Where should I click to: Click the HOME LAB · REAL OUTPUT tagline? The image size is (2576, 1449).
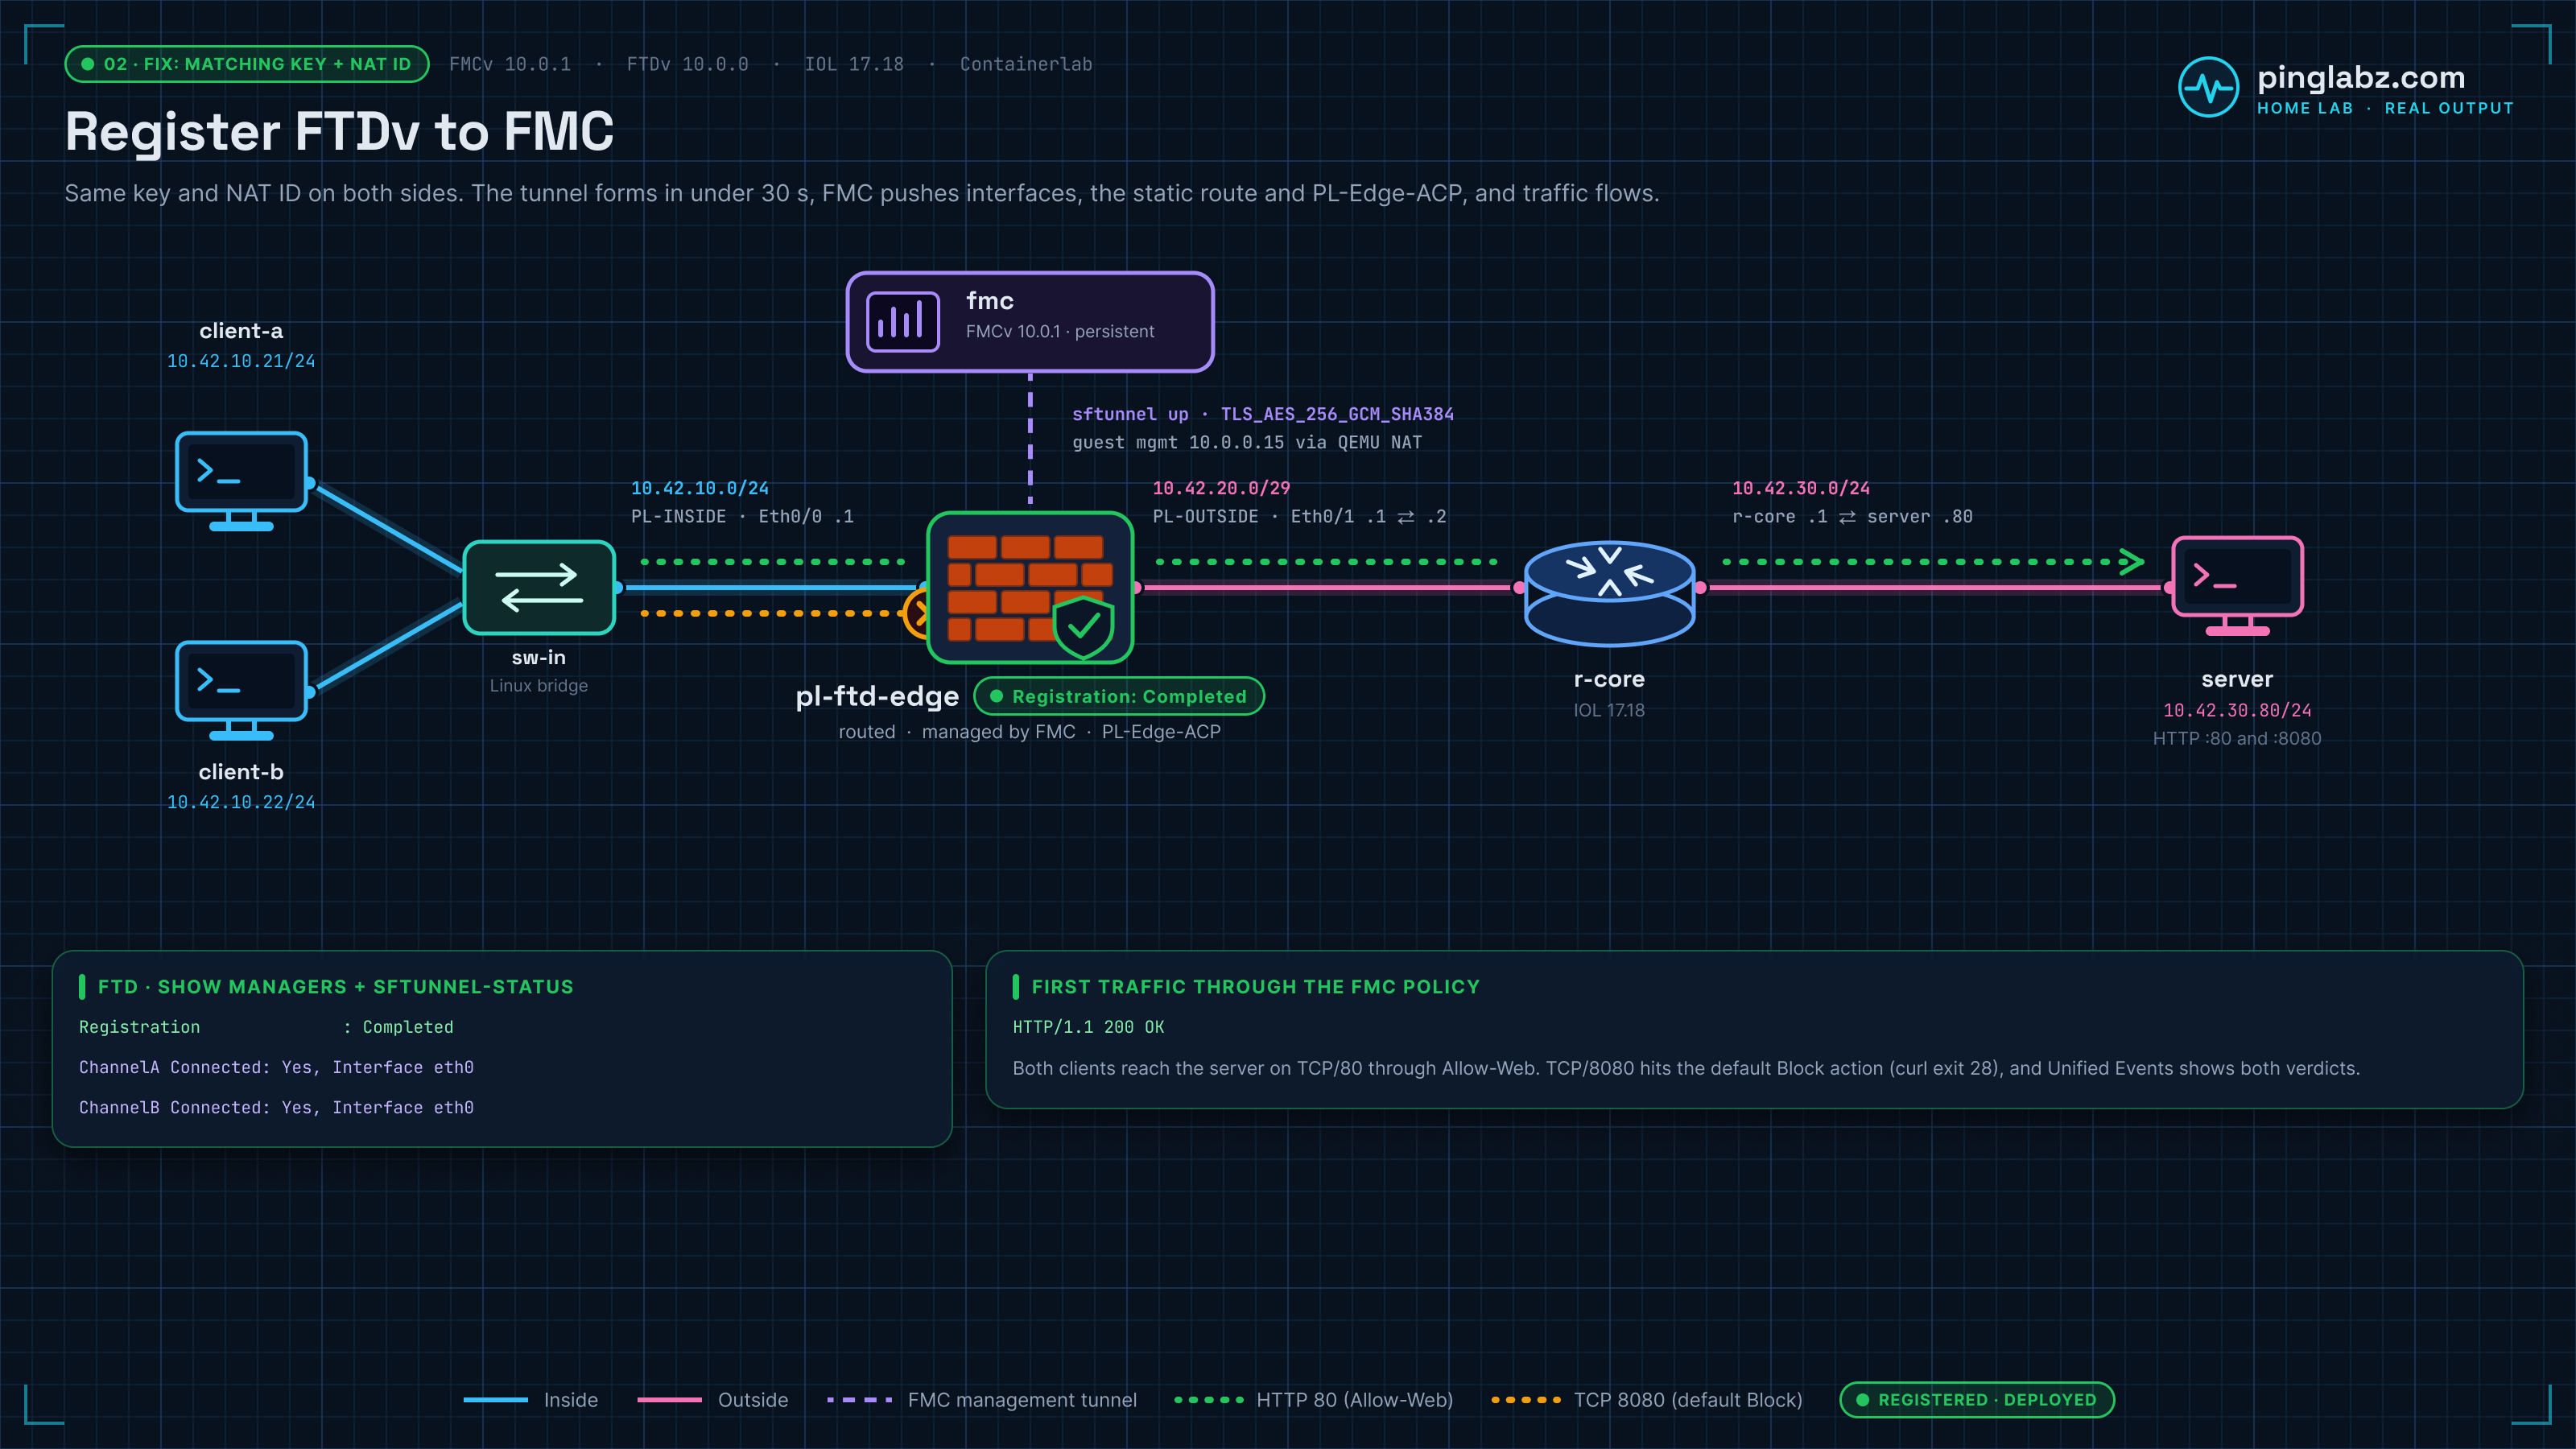click(2385, 108)
